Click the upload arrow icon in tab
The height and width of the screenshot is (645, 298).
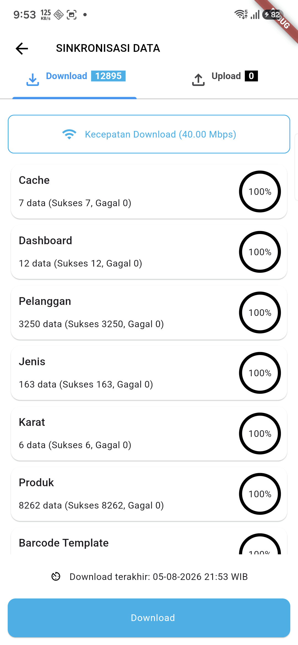pos(198,79)
